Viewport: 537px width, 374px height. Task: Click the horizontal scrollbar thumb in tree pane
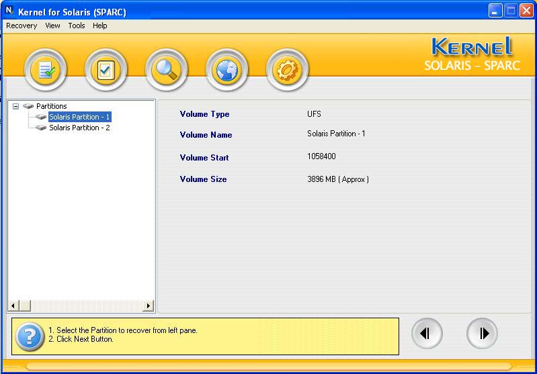(x=25, y=306)
